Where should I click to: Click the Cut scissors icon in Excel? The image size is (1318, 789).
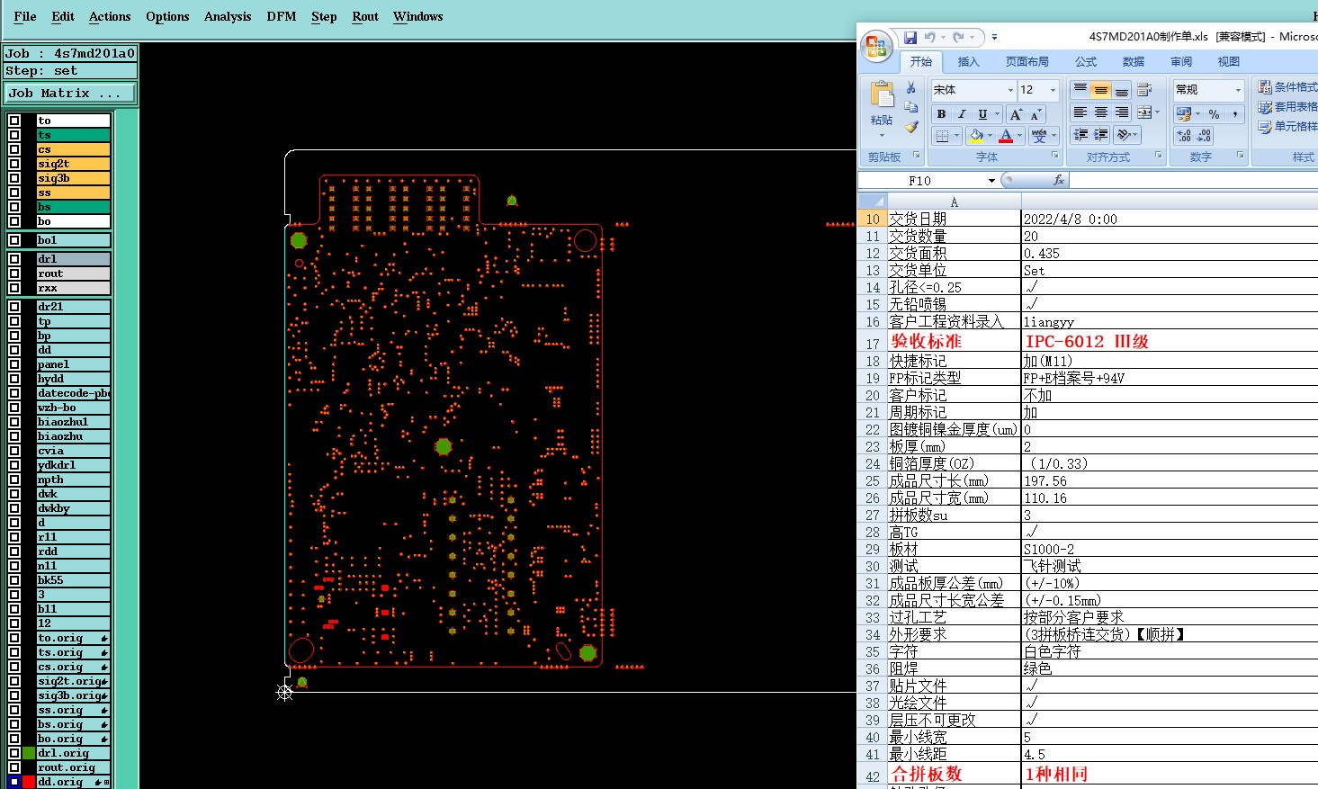[911, 88]
